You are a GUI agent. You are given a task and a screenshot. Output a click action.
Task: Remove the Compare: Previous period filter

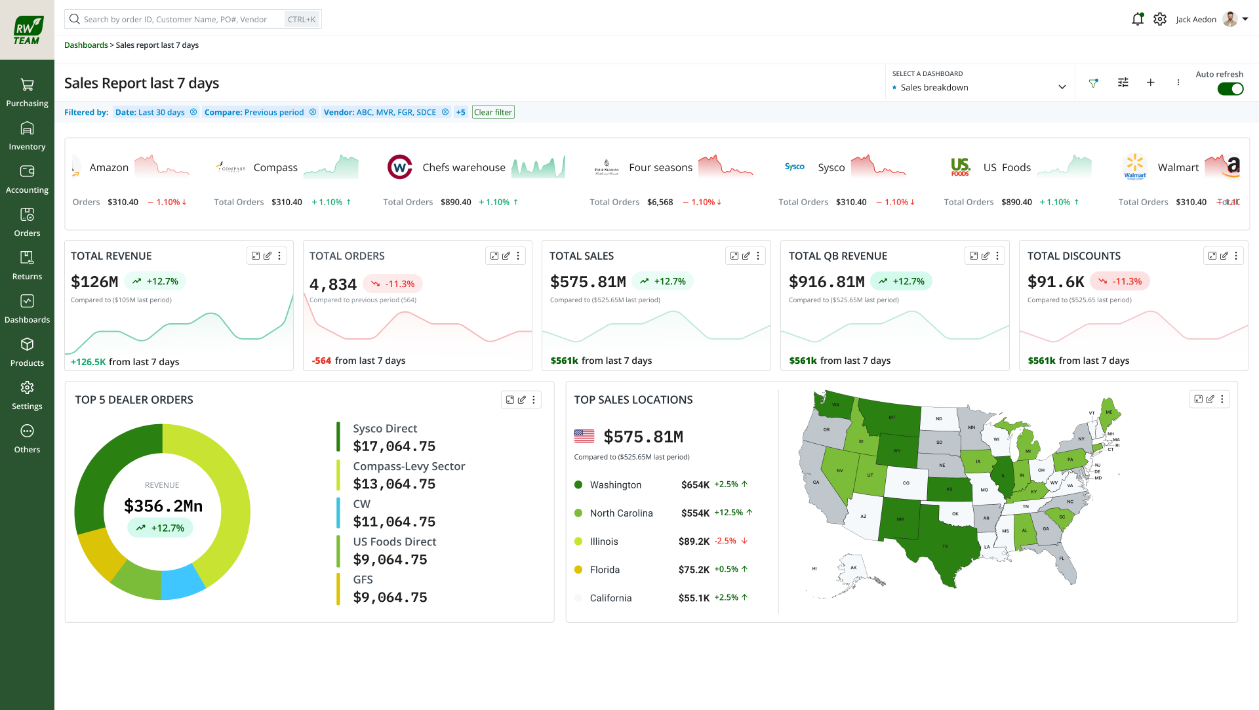313,112
